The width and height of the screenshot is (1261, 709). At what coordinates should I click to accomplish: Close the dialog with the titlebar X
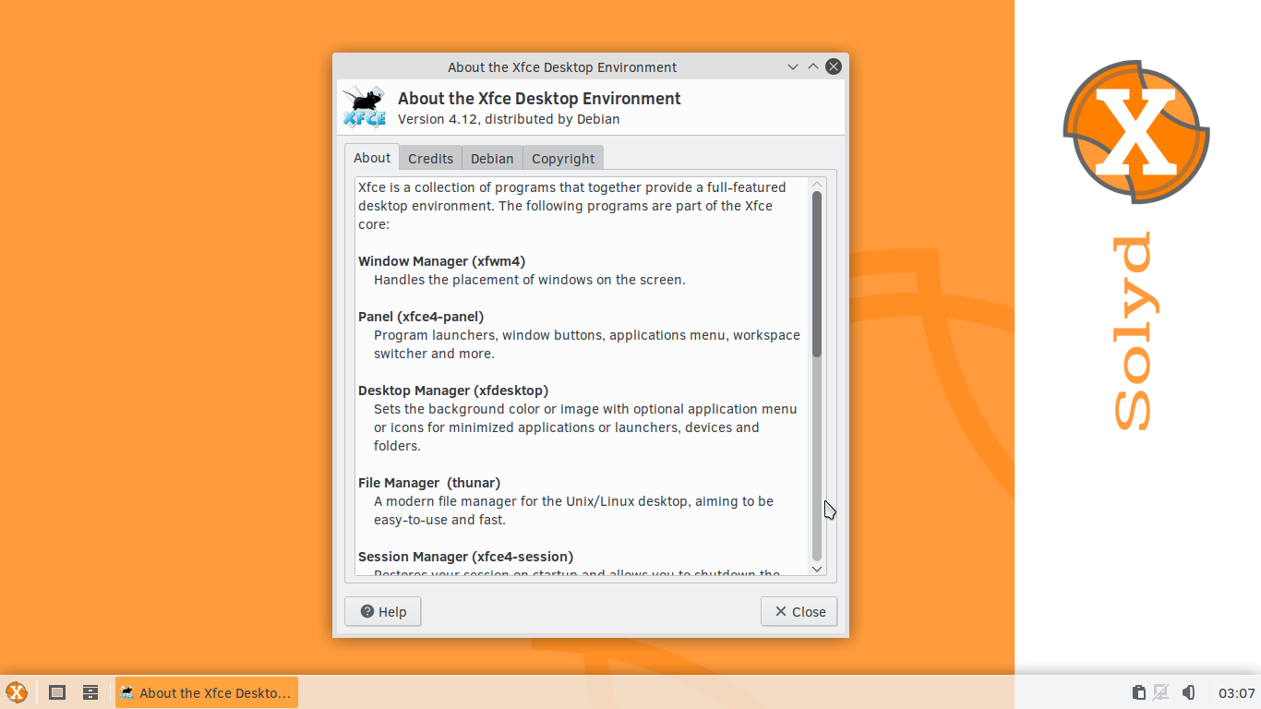[x=834, y=66]
